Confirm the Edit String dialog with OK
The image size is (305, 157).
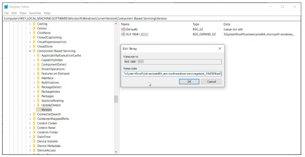coord(189,81)
